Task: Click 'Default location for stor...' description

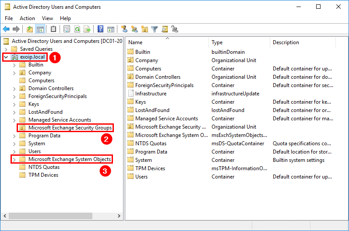Action: pyautogui.click(x=302, y=152)
